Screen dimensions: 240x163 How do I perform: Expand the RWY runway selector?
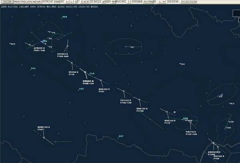click(x=118, y=2)
